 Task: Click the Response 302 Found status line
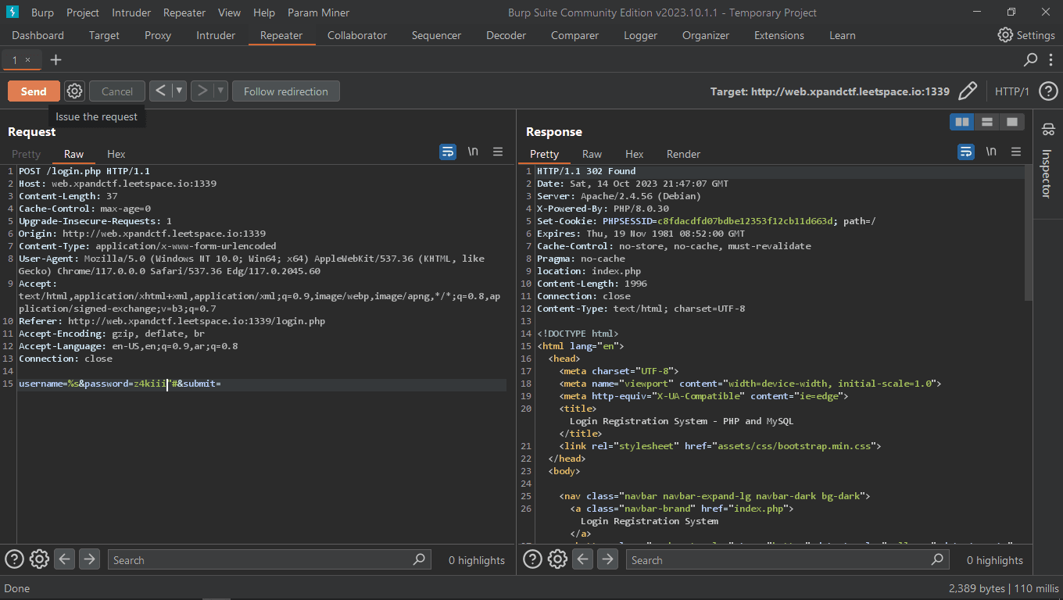click(586, 171)
